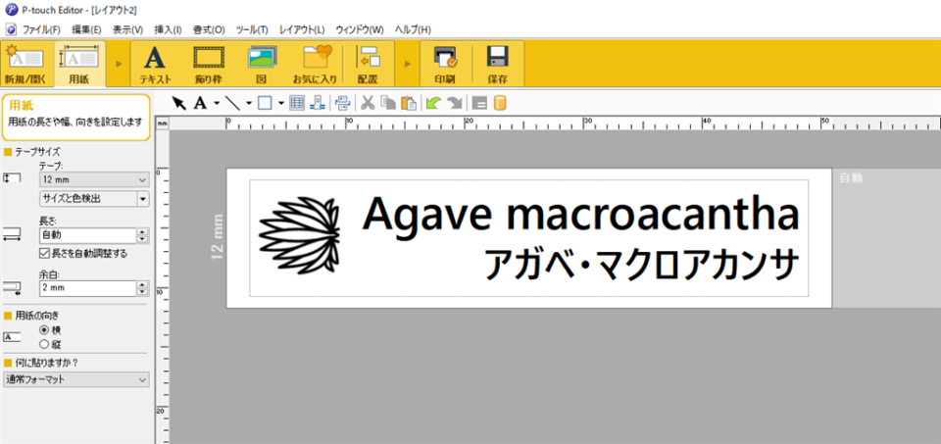Open the ヘルプ(H) menu

point(413,29)
